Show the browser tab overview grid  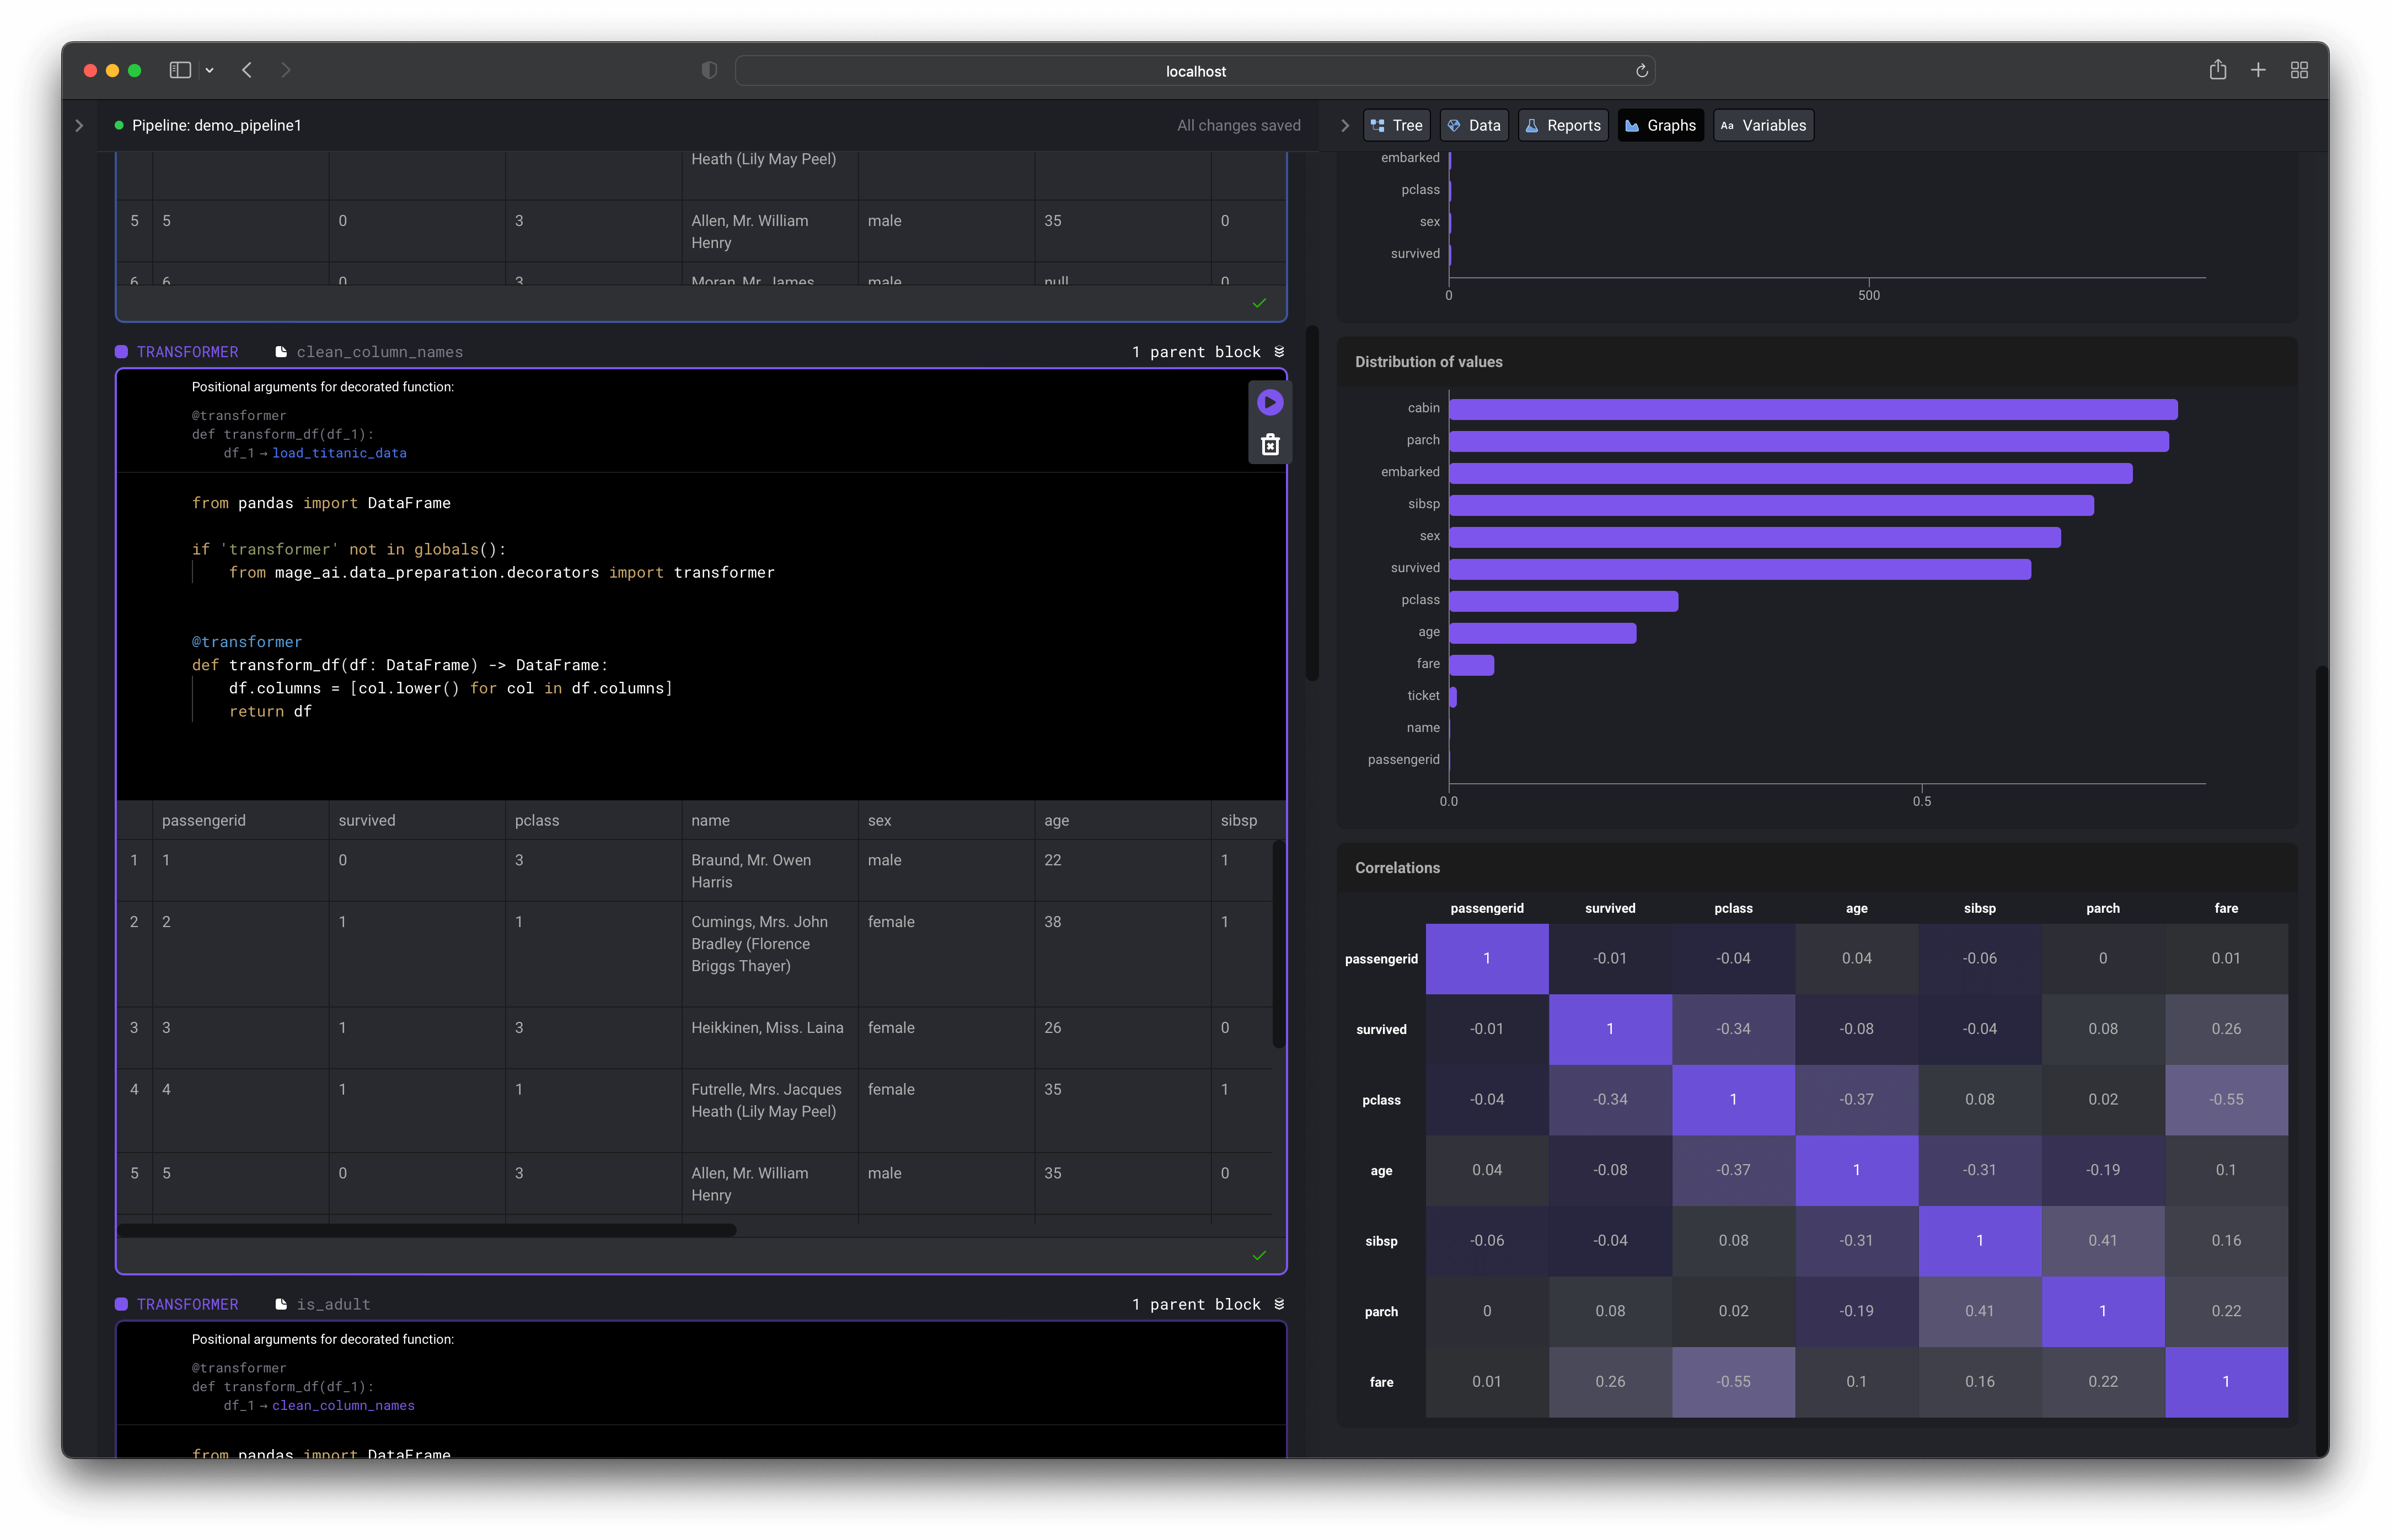click(x=2299, y=70)
